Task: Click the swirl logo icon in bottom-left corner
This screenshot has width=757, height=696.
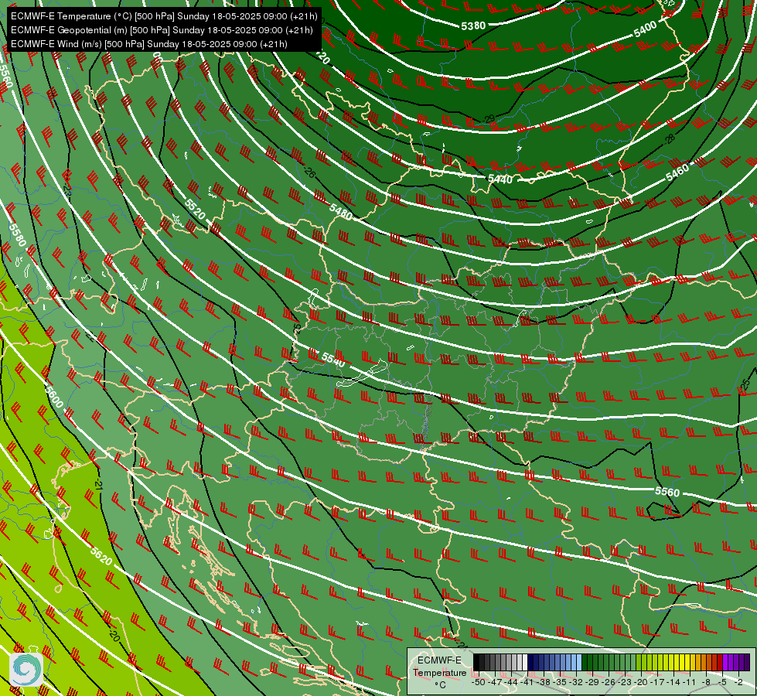Action: [26, 670]
